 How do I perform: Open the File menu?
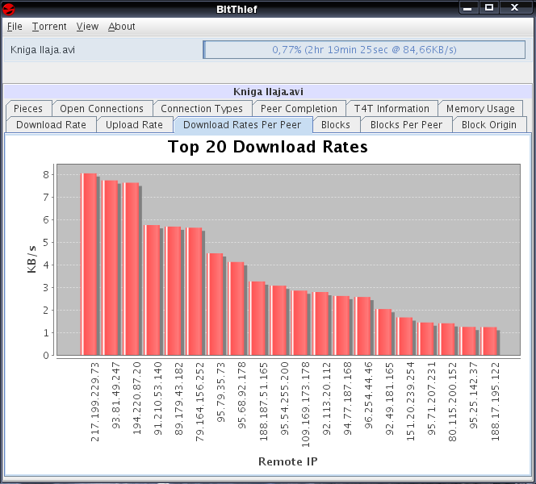pyautogui.click(x=15, y=27)
